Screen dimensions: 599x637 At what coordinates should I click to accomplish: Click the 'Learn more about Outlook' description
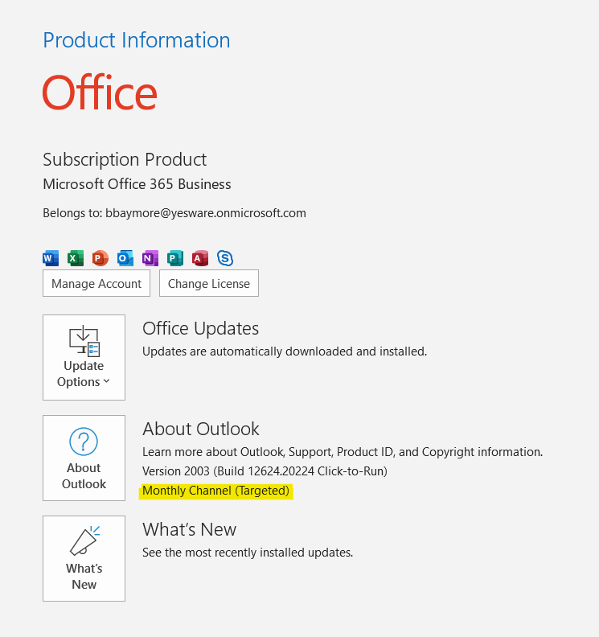343,452
